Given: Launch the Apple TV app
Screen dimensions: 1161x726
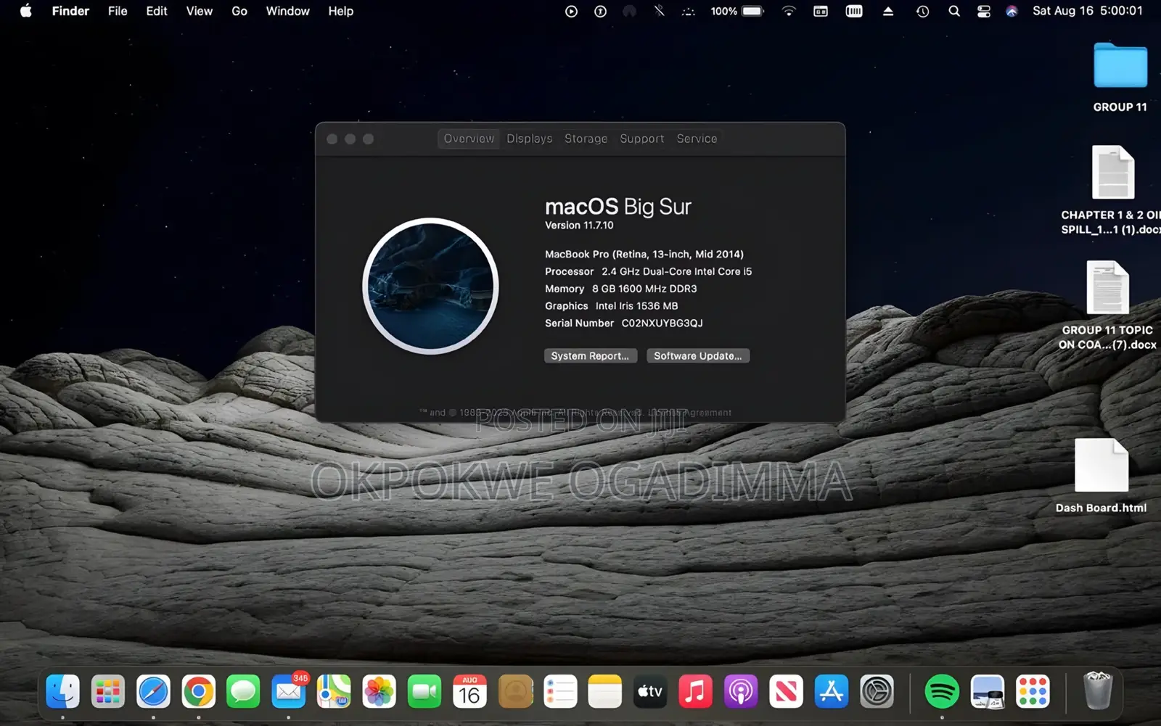Looking at the screenshot, I should 650,691.
